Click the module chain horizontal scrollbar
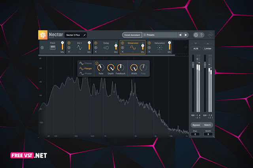 click(x=107, y=55)
